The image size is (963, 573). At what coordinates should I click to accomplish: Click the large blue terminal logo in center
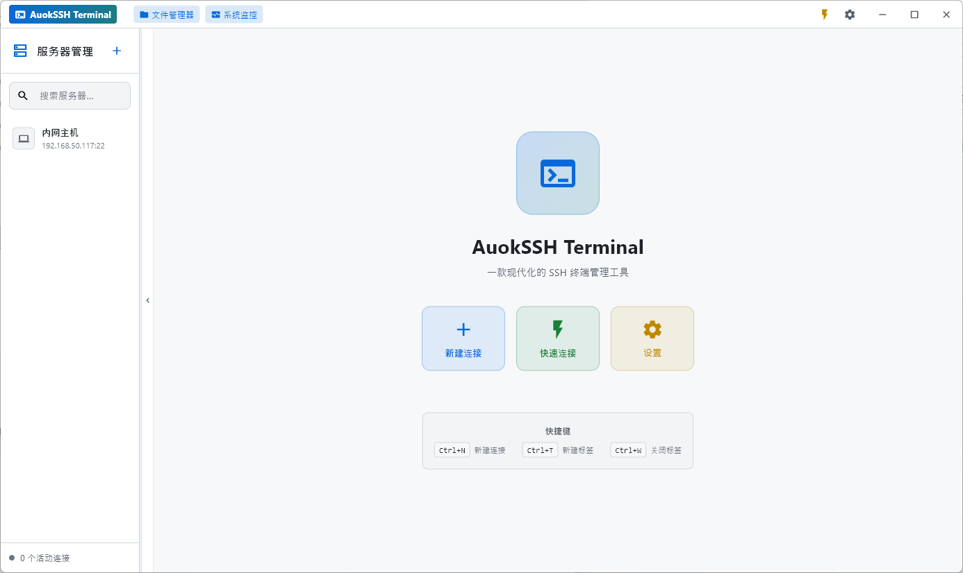557,173
